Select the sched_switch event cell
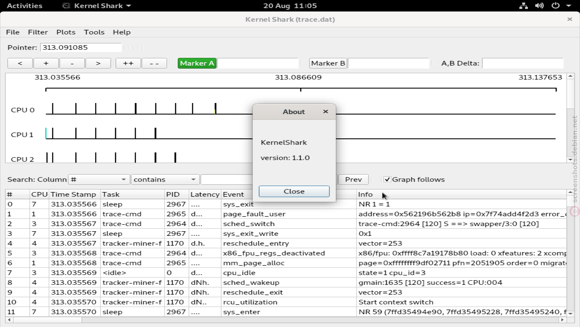The width and height of the screenshot is (580, 327). (289, 224)
